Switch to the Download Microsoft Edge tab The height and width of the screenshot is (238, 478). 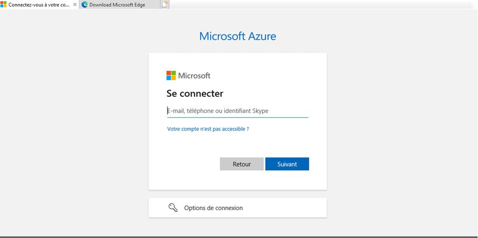pyautogui.click(x=120, y=5)
